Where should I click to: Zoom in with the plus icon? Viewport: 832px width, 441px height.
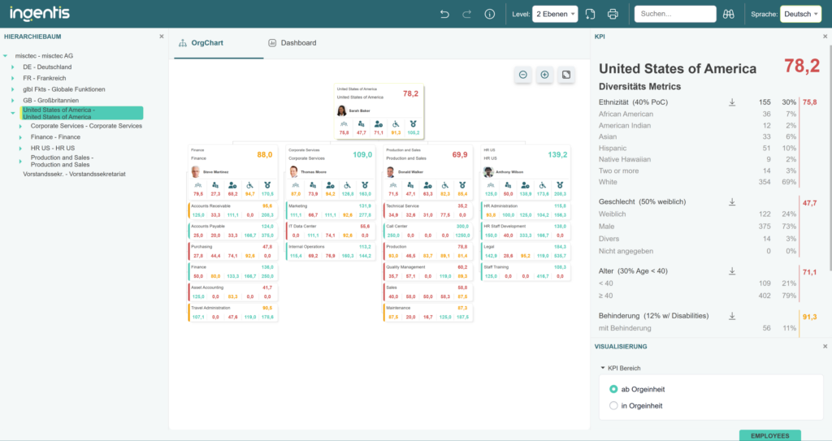click(544, 75)
